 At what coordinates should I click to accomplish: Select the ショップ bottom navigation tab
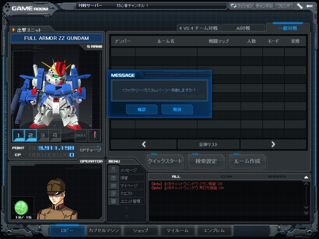coord(140,231)
